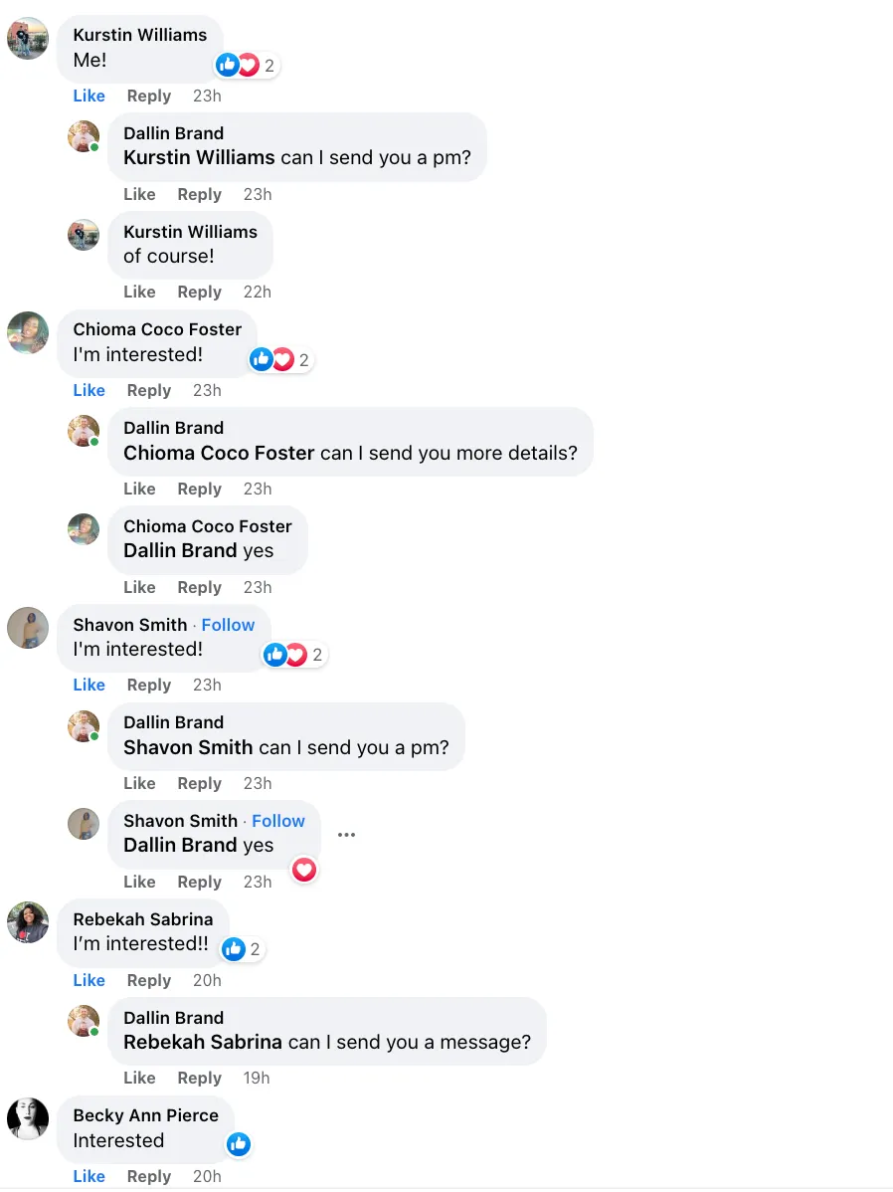Screen dimensions: 893x1192
Task: Click Kurstin Williams' top profile picture
Action: pyautogui.click(x=28, y=39)
